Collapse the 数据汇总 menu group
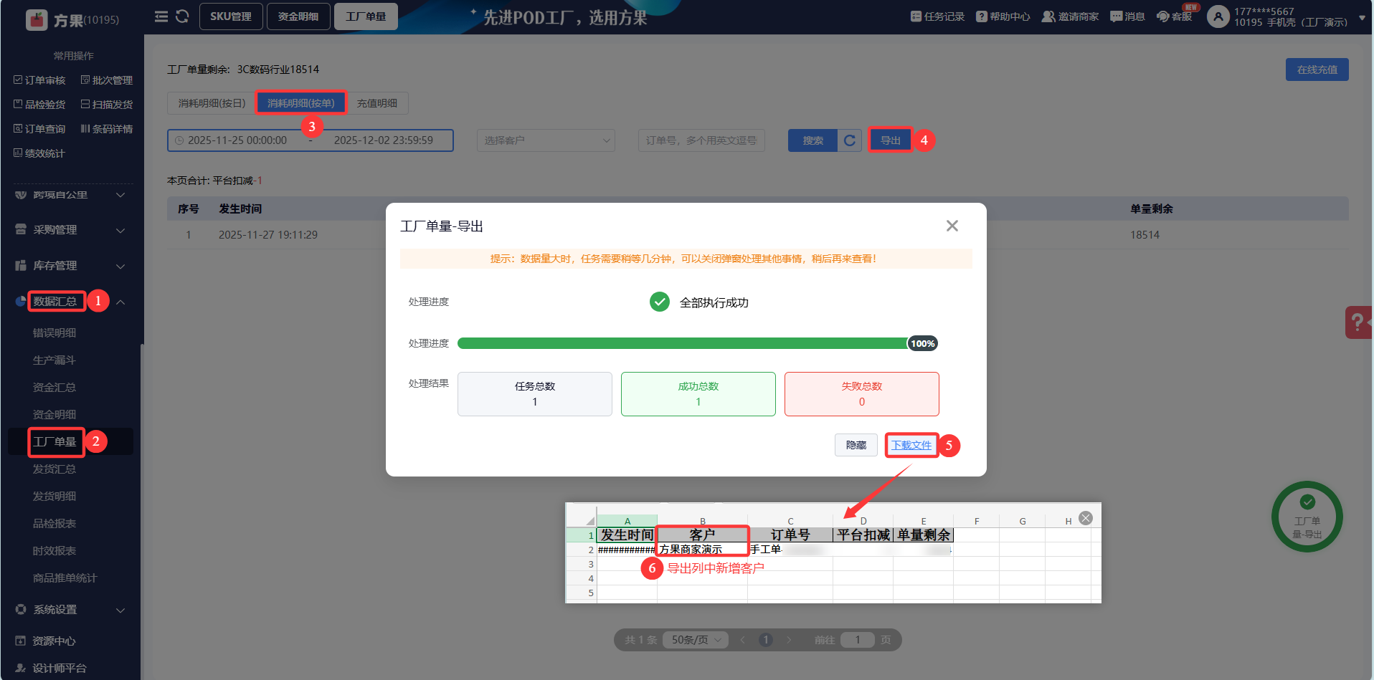 [x=120, y=302]
